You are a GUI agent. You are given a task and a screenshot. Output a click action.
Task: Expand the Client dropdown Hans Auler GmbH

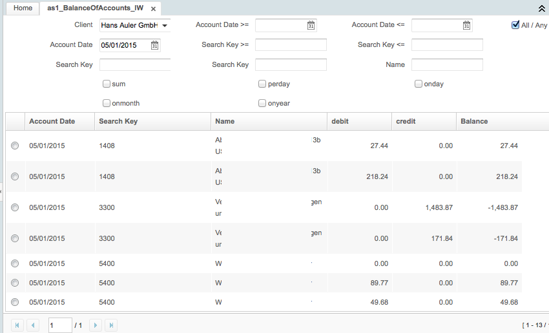pos(165,26)
